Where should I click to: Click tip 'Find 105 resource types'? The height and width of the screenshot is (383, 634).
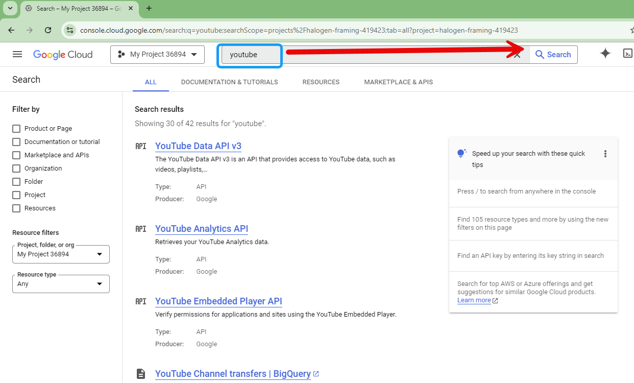533,224
